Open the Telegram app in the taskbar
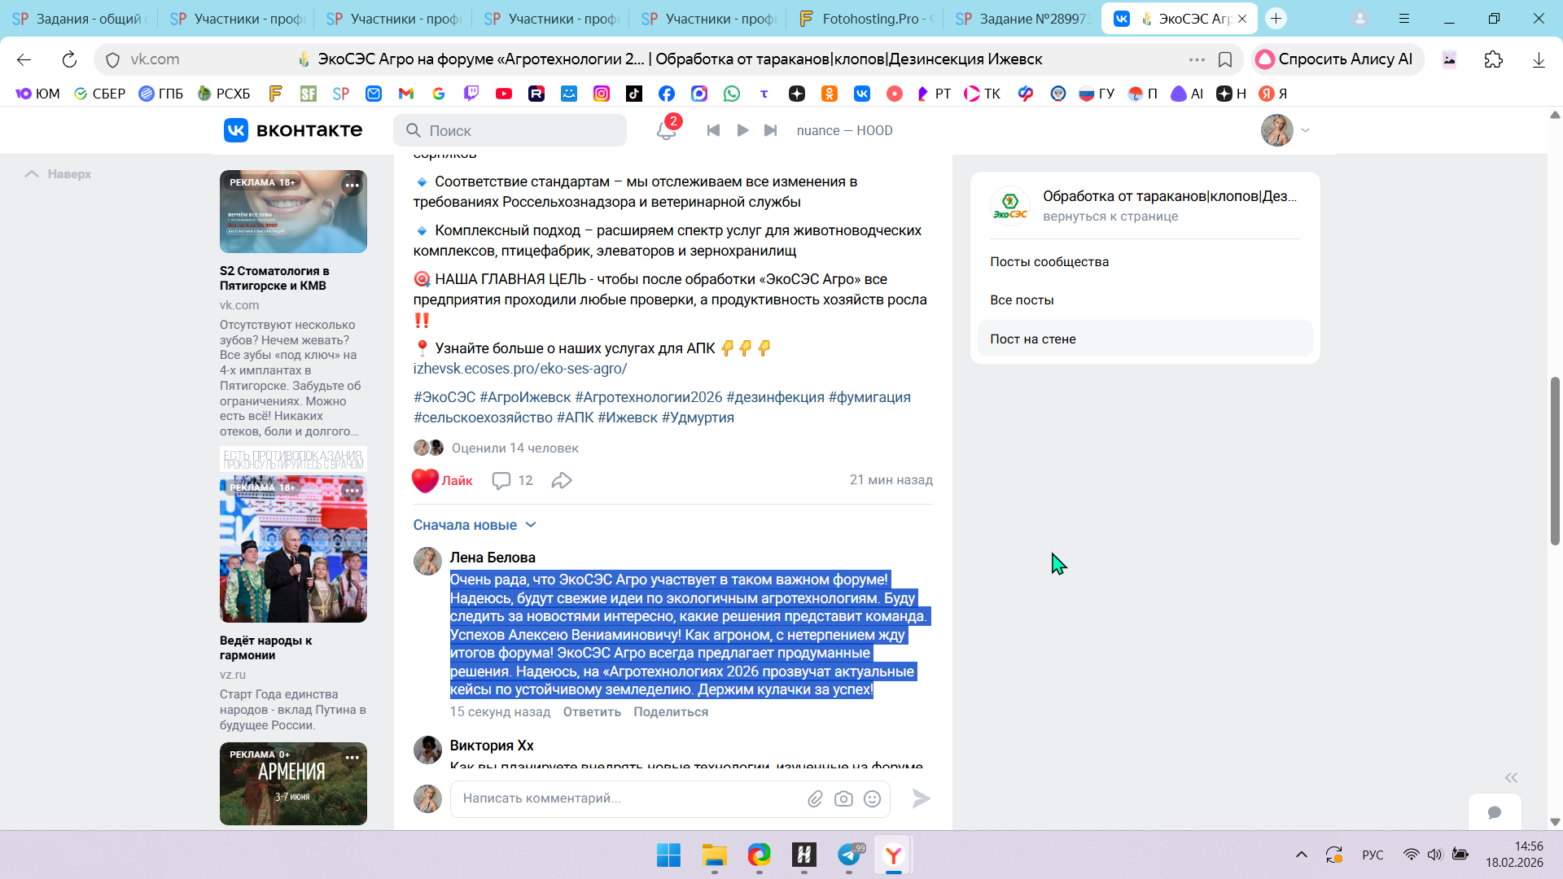Viewport: 1563px width, 879px height. click(849, 855)
